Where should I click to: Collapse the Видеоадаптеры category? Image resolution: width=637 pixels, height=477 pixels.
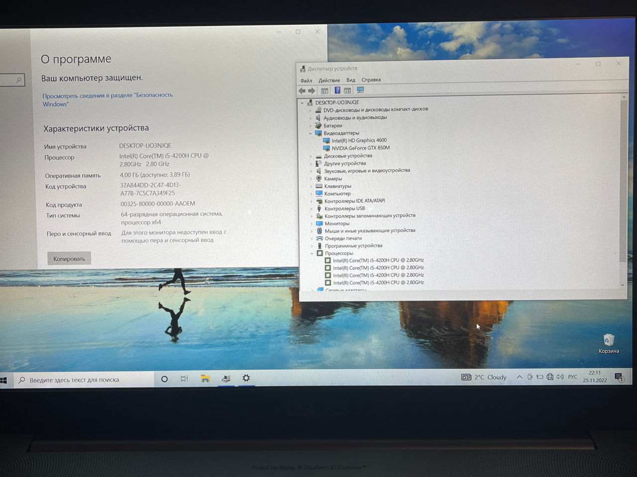pyautogui.click(x=311, y=133)
